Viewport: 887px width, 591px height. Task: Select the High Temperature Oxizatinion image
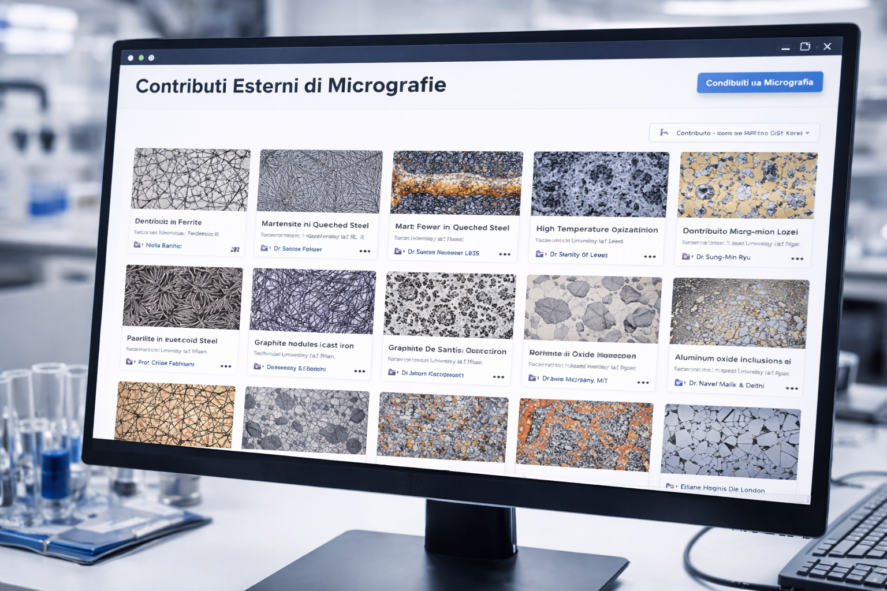(600, 184)
